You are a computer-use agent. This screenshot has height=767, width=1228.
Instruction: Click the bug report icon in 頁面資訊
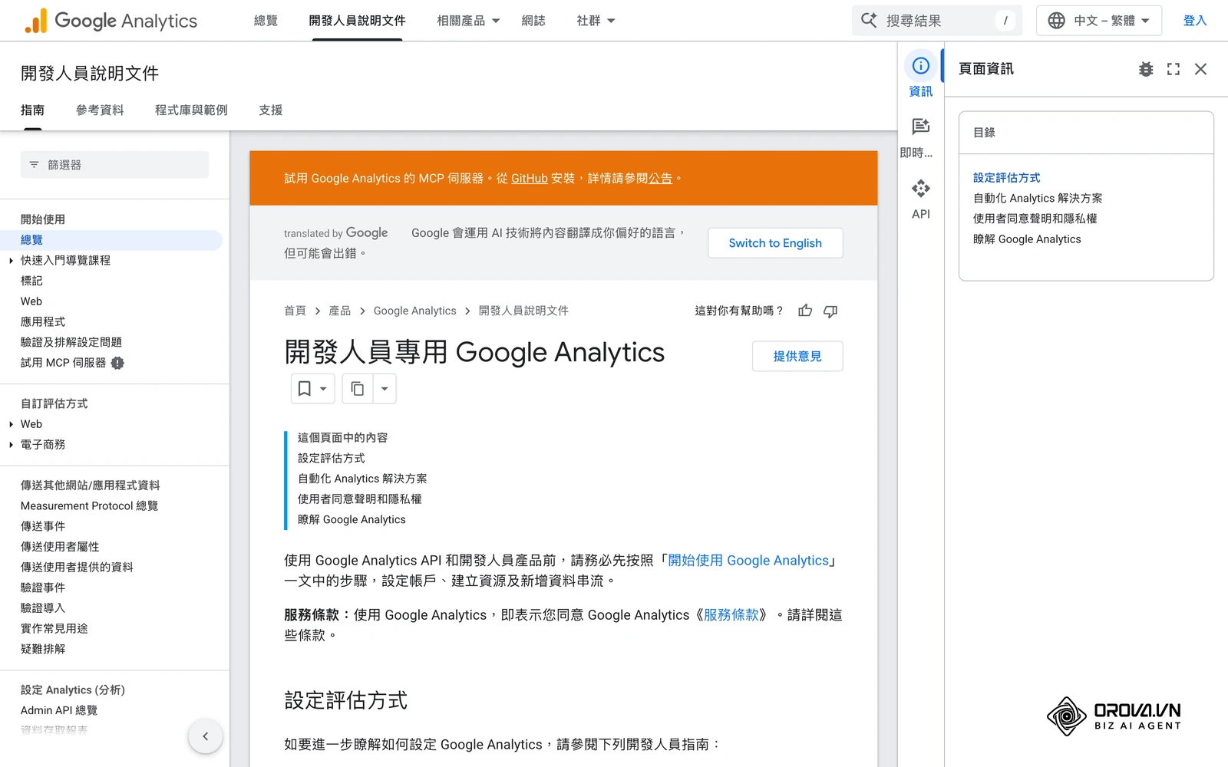tap(1146, 69)
